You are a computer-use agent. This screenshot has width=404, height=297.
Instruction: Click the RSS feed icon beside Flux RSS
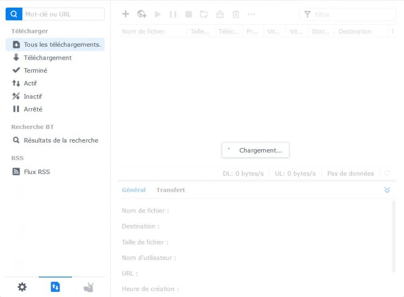pos(16,172)
